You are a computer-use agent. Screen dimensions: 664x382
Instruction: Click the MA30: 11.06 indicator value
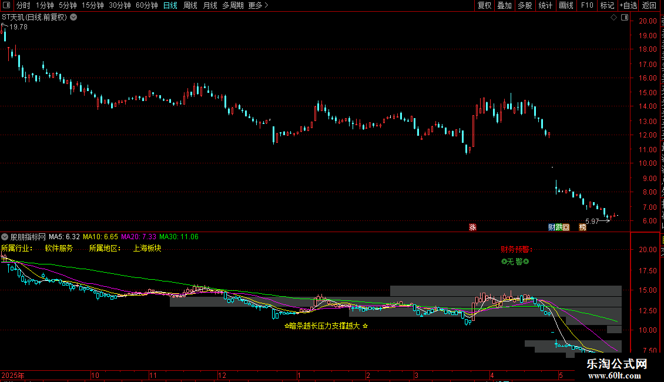179,237
